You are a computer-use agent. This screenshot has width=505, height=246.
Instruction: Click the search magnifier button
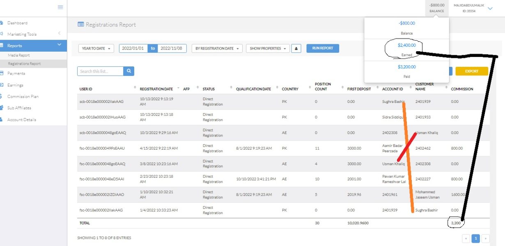129,71
